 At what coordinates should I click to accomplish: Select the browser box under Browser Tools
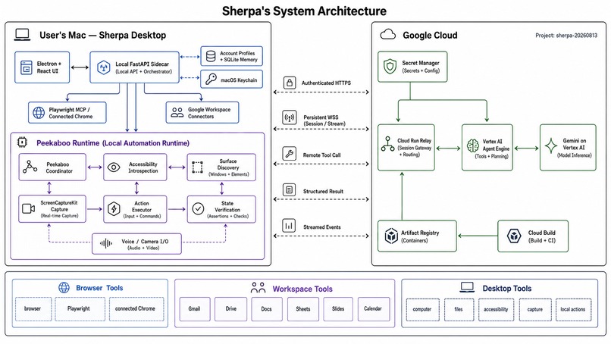click(33, 309)
